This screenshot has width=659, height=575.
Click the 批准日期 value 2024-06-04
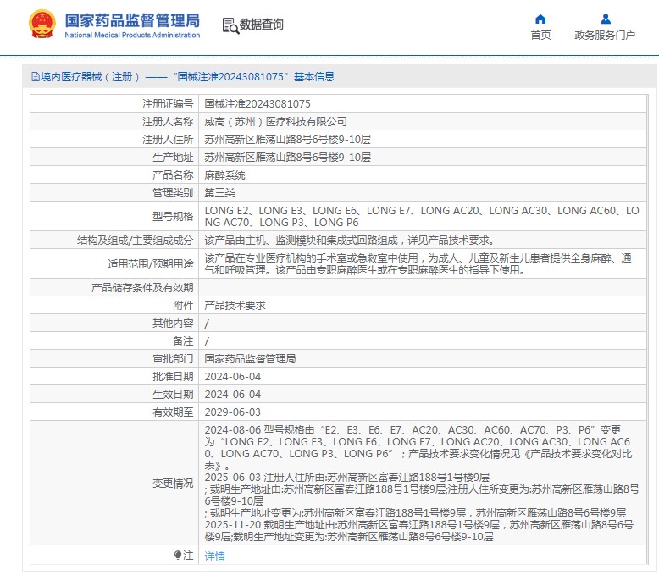(x=232, y=377)
